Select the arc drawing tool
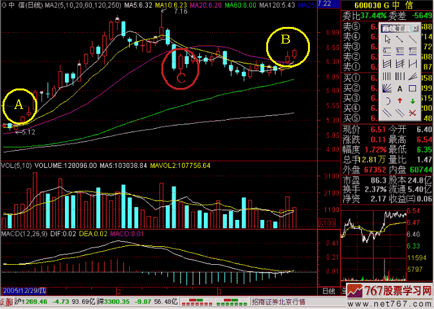434x309 pixels. pos(388,101)
